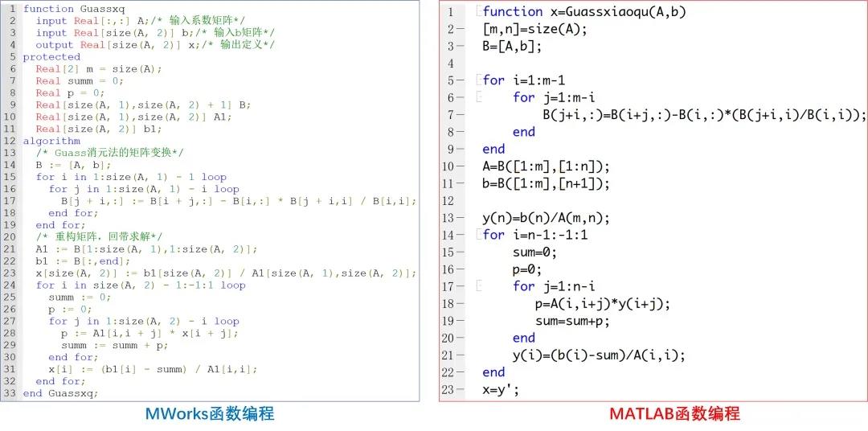
Task: Click MWorks line 'x[i] := (b1[i] - summ) / A1[i,i];'
Action: tap(153, 369)
